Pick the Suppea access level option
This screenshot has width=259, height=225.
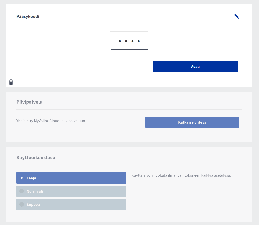click(x=71, y=205)
